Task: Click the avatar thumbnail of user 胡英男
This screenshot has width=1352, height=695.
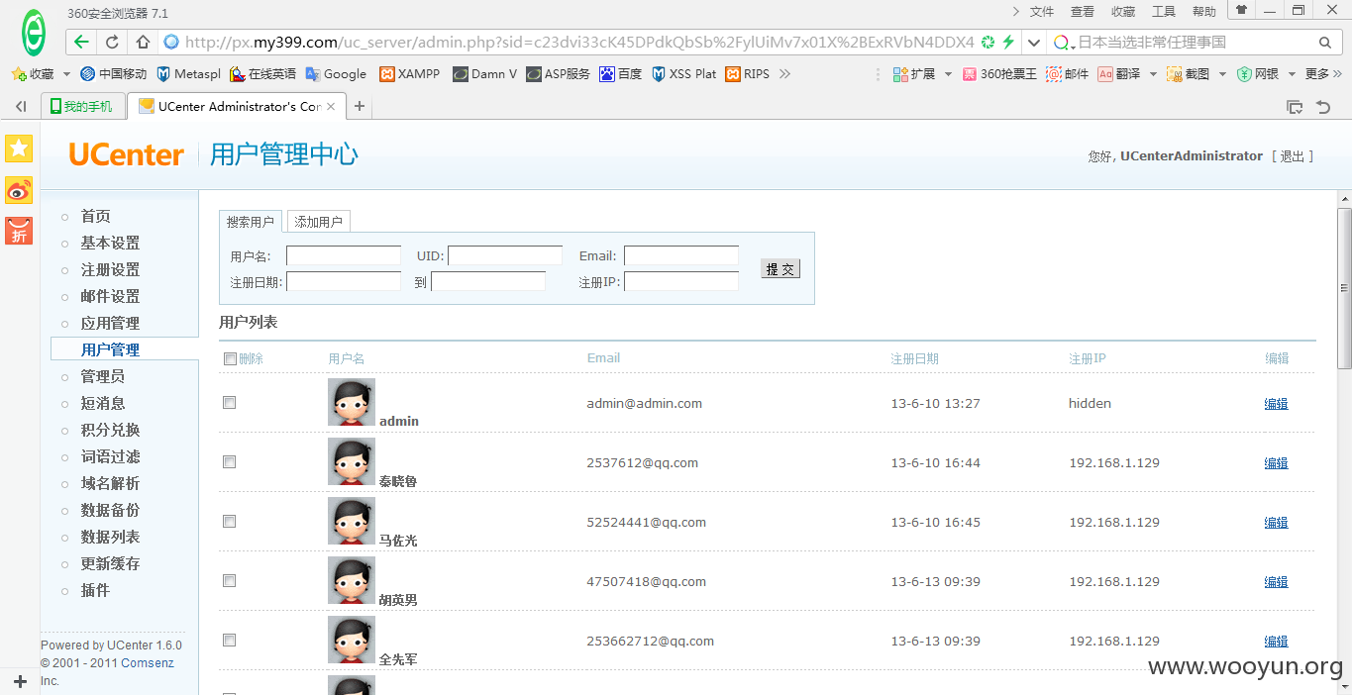Action: pyautogui.click(x=352, y=580)
